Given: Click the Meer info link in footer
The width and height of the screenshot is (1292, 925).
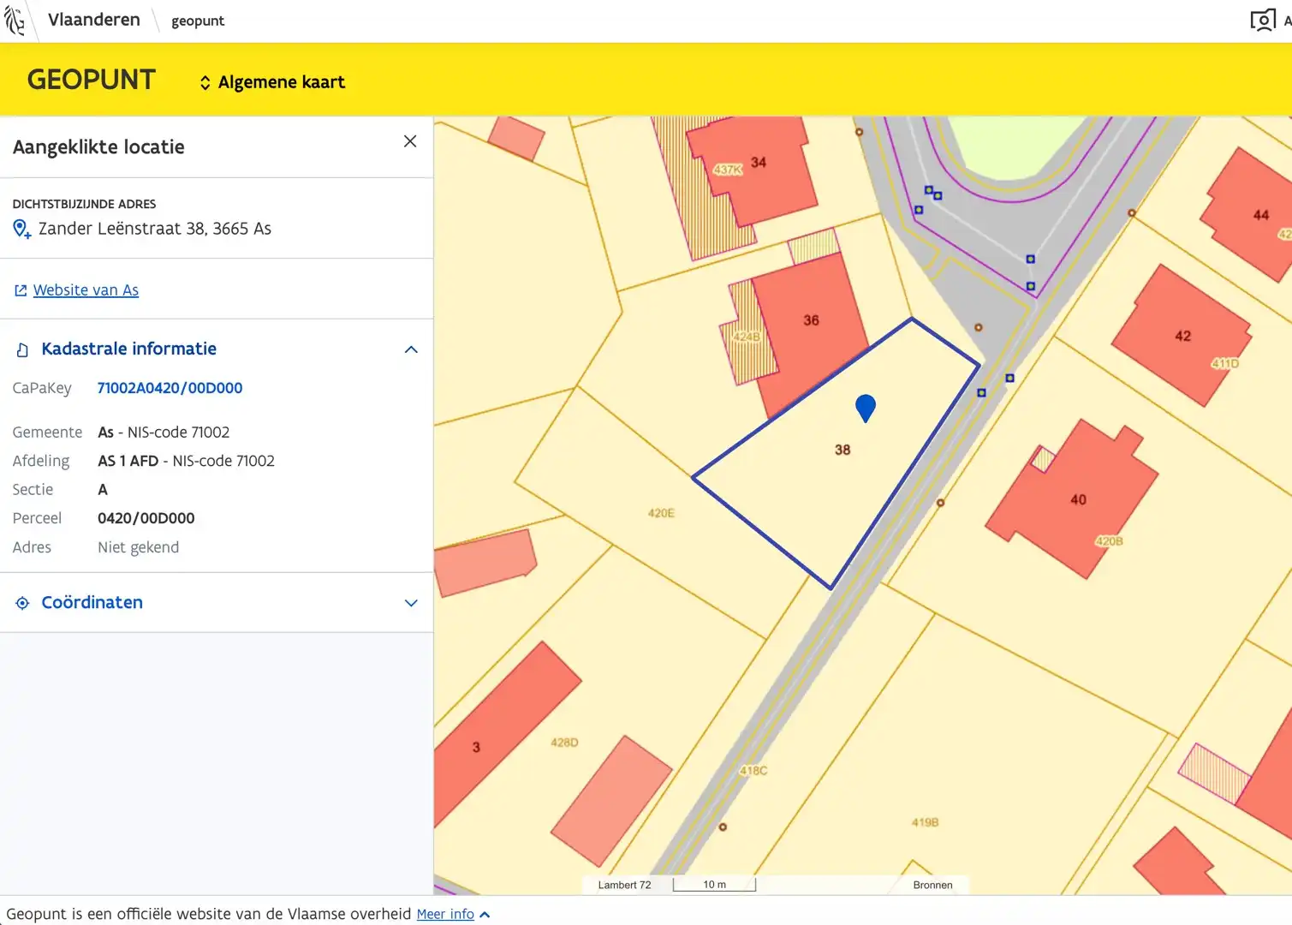Looking at the screenshot, I should click(445, 914).
